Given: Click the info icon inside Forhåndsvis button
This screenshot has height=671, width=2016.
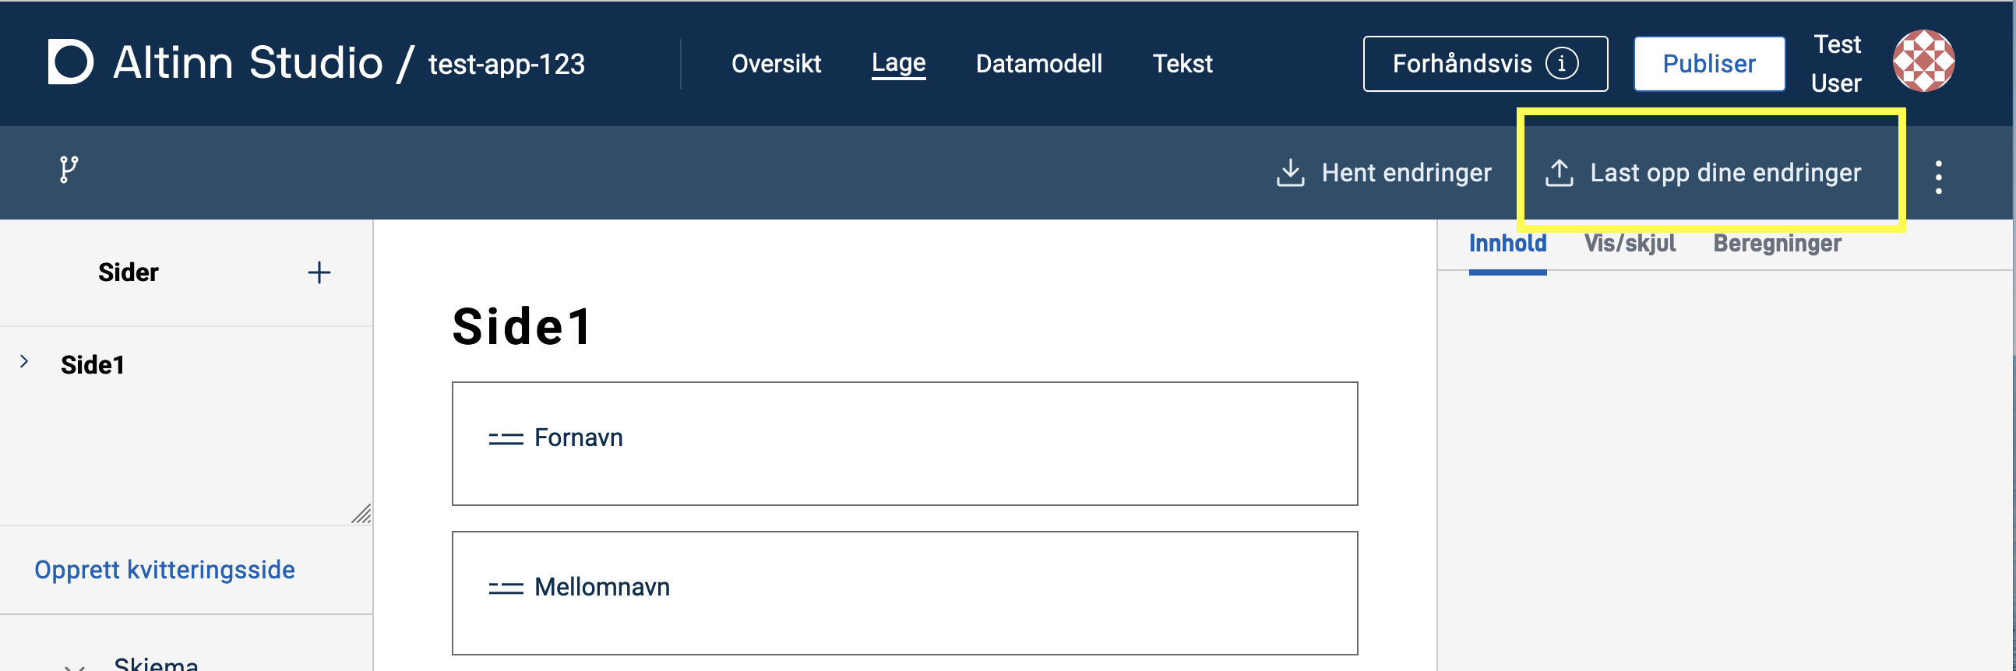Looking at the screenshot, I should coord(1562,64).
